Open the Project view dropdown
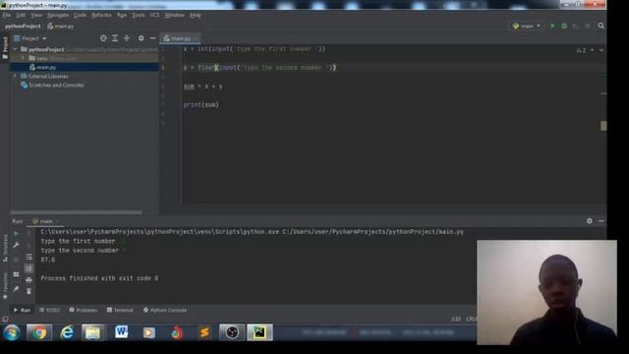Screen dimensions: 629x354 pyautogui.click(x=30, y=38)
